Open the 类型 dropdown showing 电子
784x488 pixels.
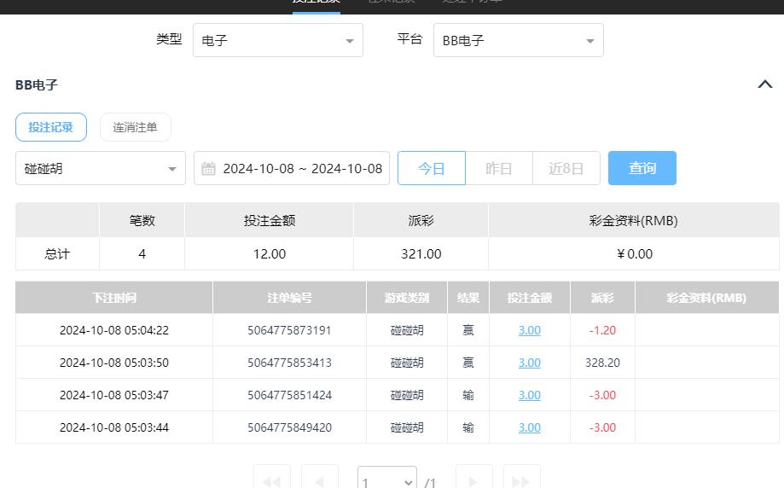click(x=278, y=41)
